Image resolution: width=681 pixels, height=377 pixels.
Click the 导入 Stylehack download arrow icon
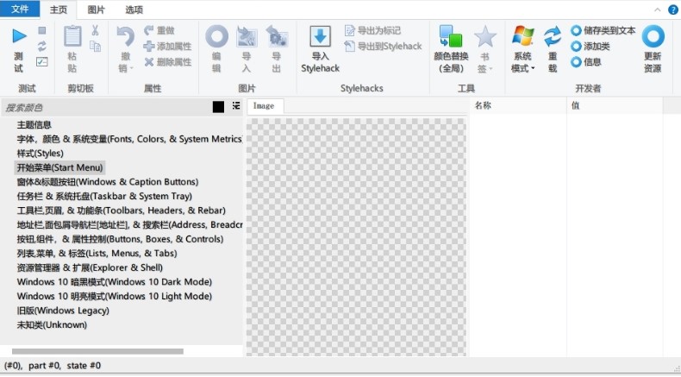click(320, 36)
